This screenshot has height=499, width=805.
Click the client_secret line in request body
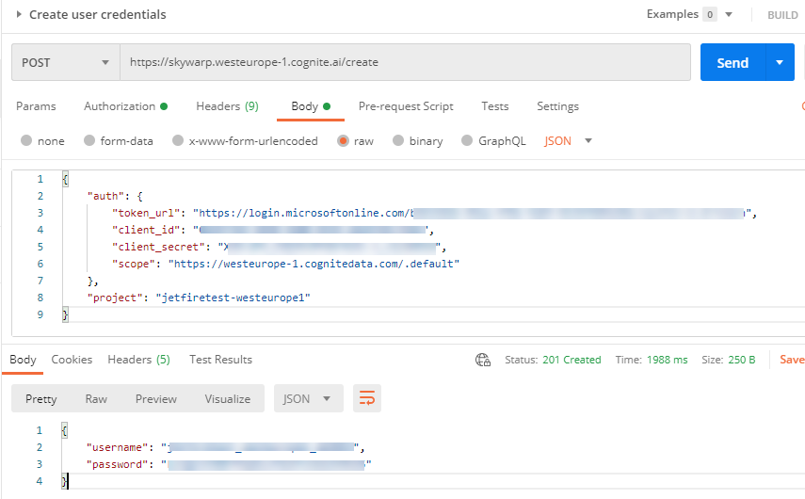pos(280,247)
